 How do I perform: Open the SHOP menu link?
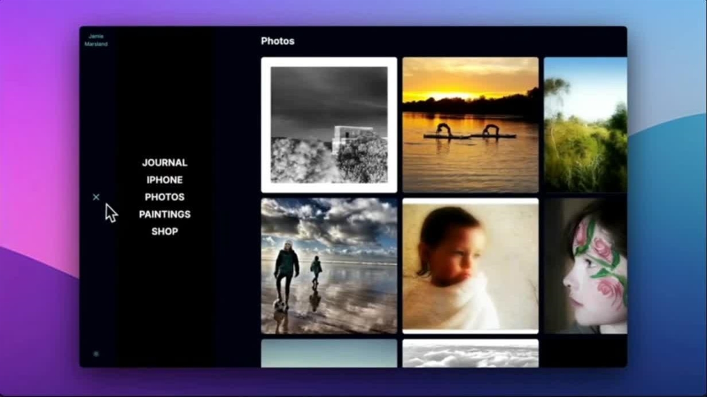165,232
